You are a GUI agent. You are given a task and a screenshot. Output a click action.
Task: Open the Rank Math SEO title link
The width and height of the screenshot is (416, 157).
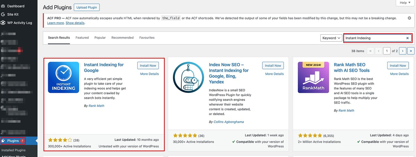click(352, 68)
